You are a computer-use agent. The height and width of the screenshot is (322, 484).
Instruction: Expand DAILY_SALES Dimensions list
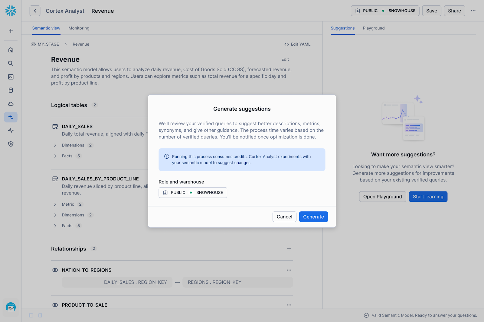coord(55,145)
